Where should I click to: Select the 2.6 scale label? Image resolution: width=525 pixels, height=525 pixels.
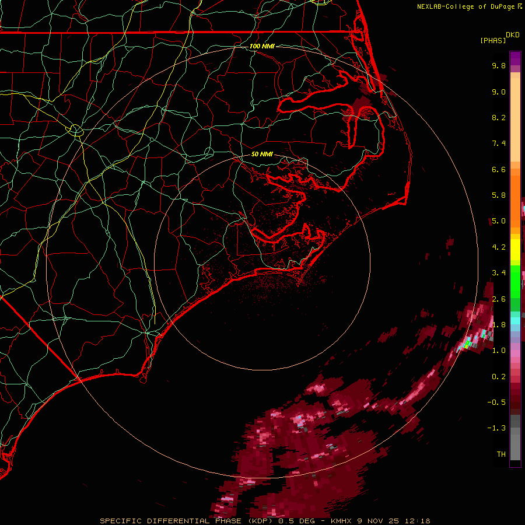499,299
